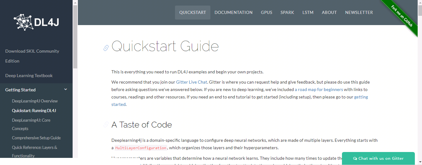This screenshot has width=422, height=165.
Task: Click the anchor link icon beside A Taste of Code
Action: tap(106, 124)
